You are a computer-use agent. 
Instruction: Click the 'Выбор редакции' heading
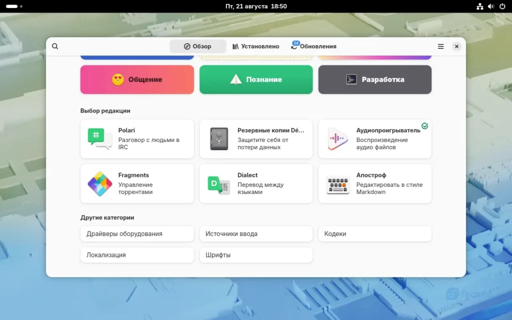[105, 110]
